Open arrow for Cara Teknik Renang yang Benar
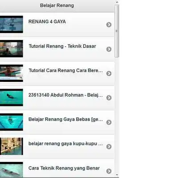This screenshot has width=182, height=178. 109,171
